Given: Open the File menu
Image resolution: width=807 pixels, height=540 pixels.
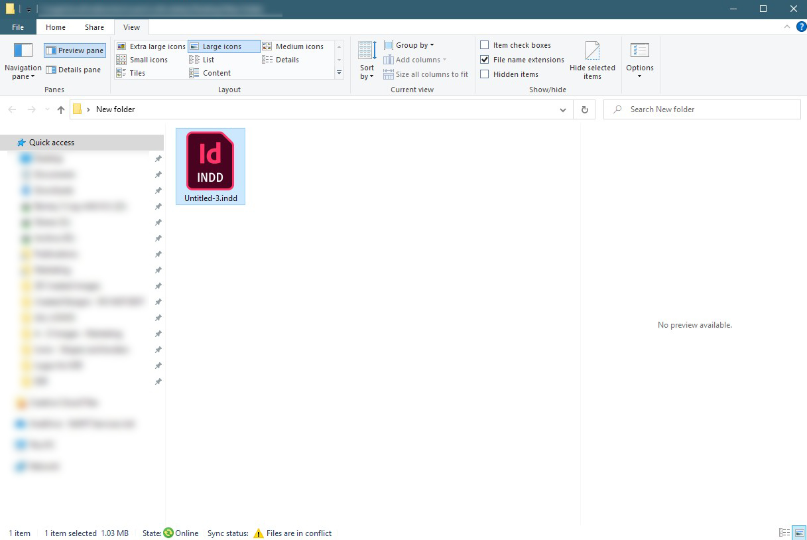Looking at the screenshot, I should 18,27.
